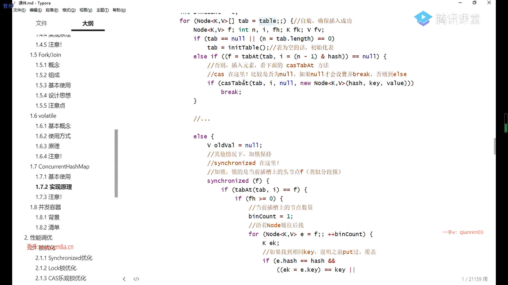Close the Typora window
The height and width of the screenshot is (285, 508).
tap(489, 3)
